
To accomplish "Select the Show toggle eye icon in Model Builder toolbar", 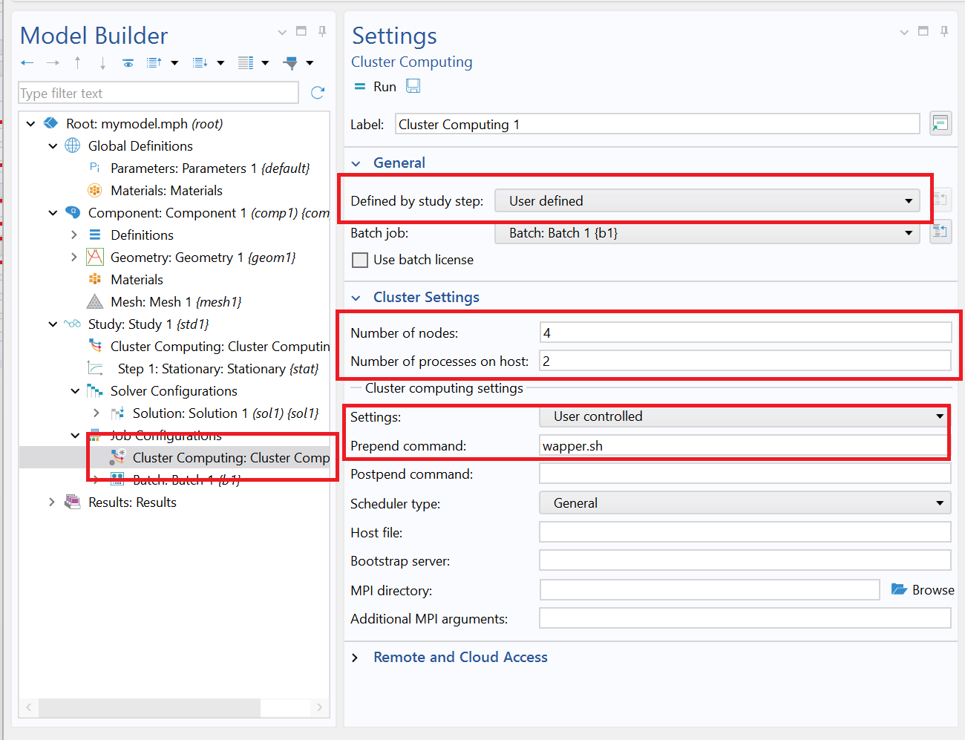I will (128, 62).
